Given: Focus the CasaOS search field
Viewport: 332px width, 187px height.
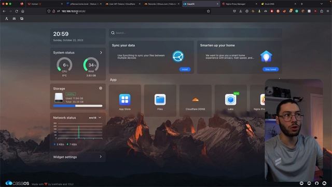Looking at the screenshot, I should coord(196,33).
